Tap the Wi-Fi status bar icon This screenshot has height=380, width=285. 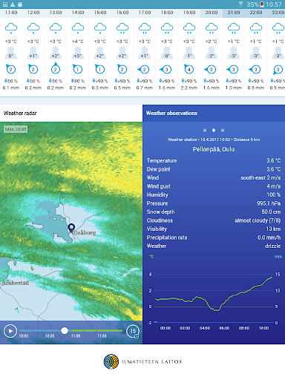[x=240, y=4]
